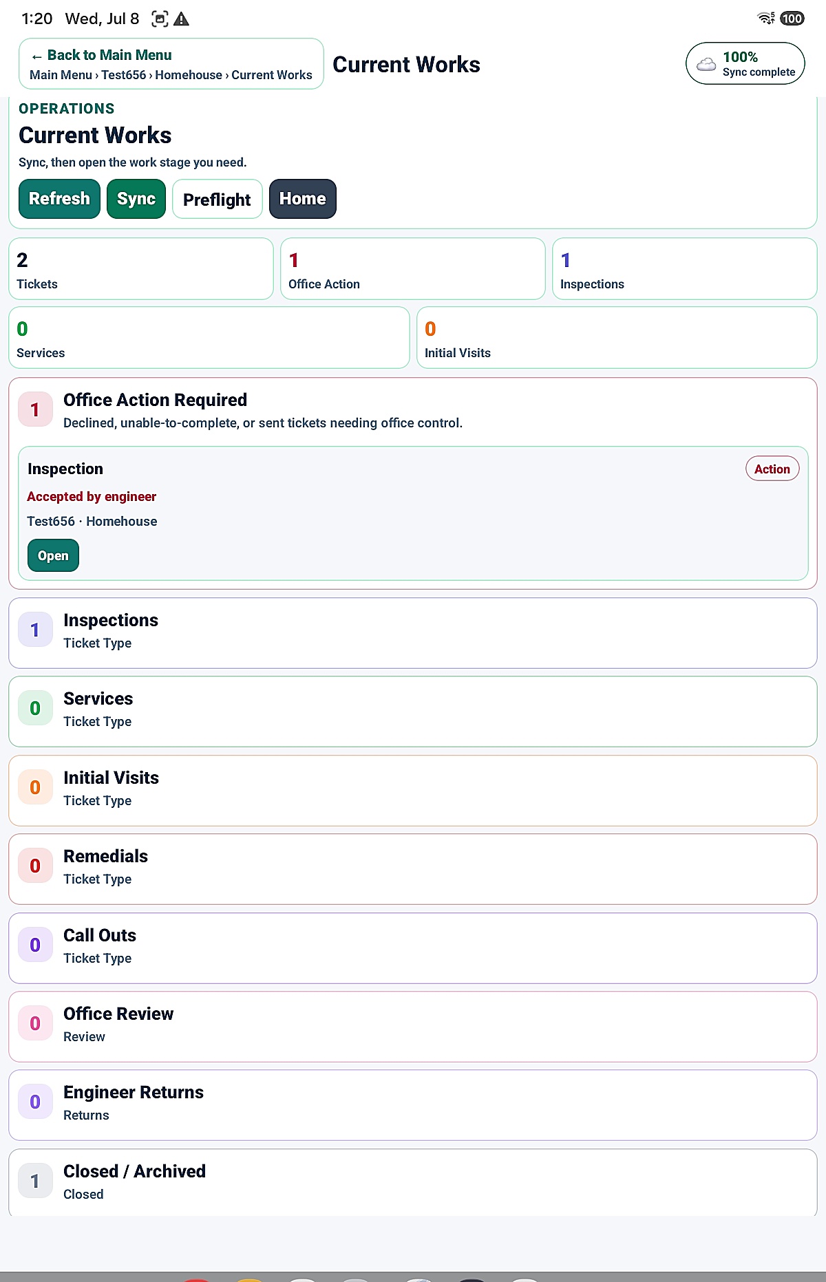Screen dimensions: 826x1282
Task: Open the Test656 Homehouse inspection ticket
Action: click(x=53, y=555)
